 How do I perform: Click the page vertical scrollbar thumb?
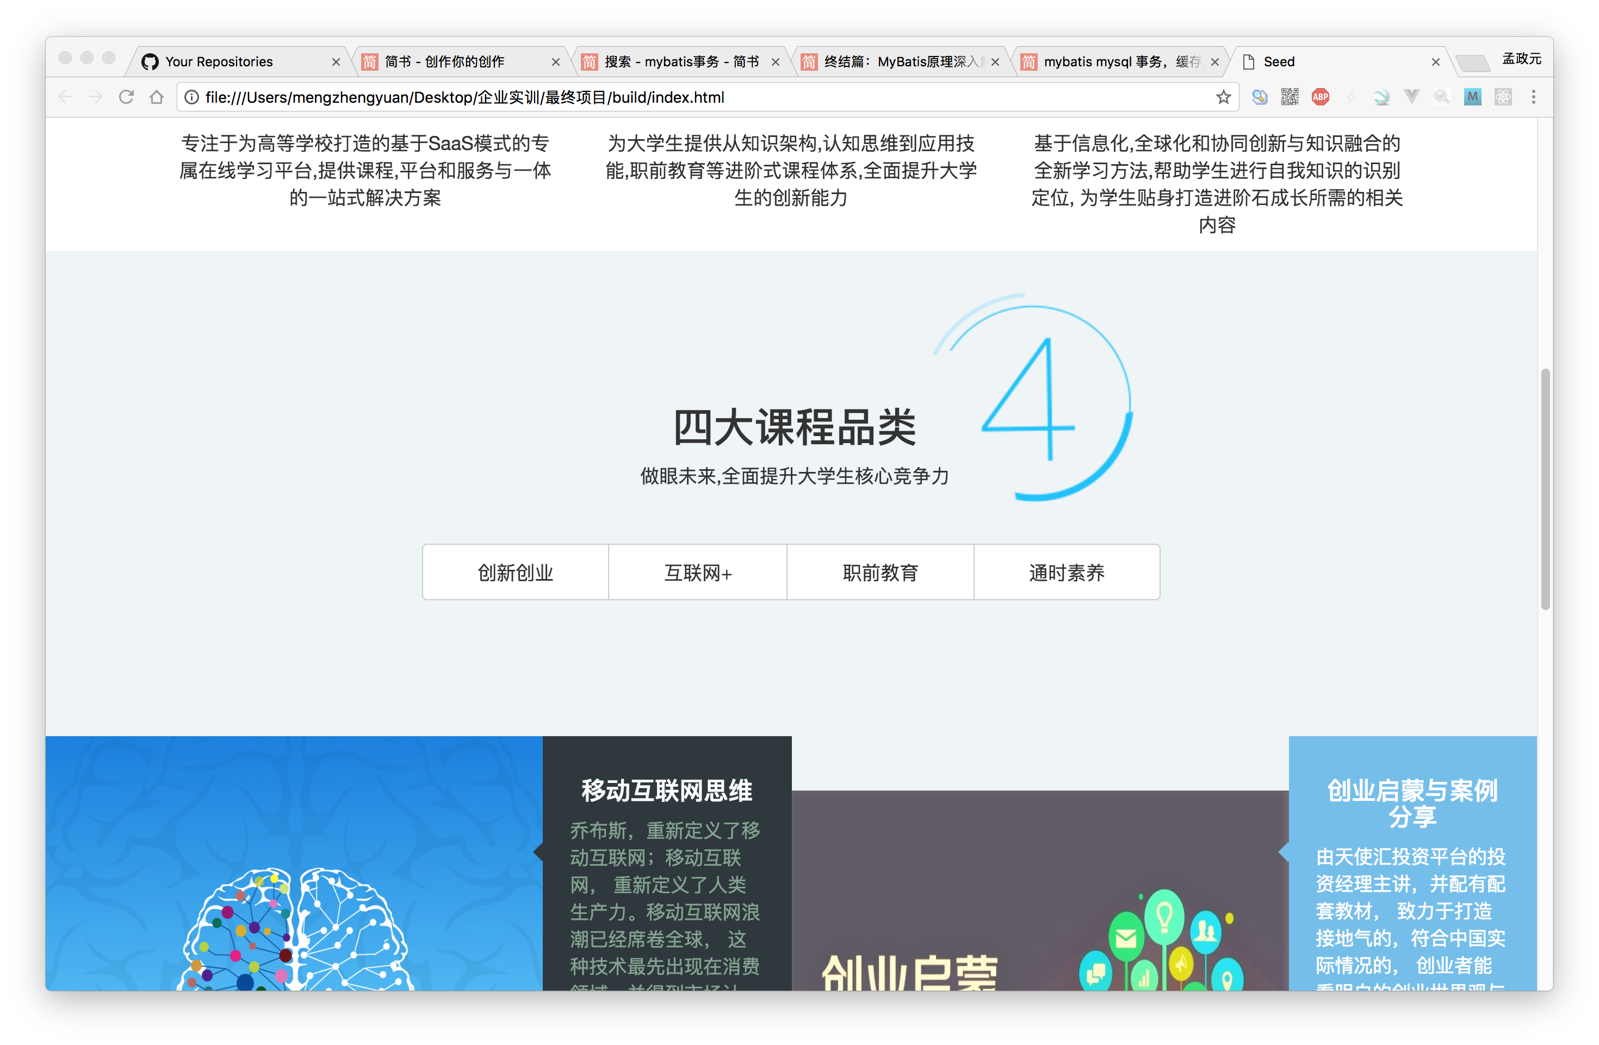point(1545,488)
